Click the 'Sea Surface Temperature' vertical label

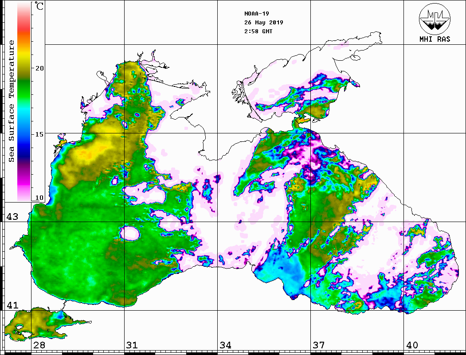(11, 101)
